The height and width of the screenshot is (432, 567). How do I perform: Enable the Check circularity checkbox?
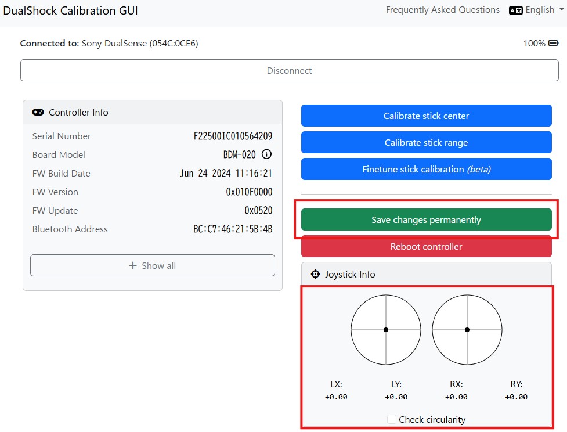coord(392,419)
